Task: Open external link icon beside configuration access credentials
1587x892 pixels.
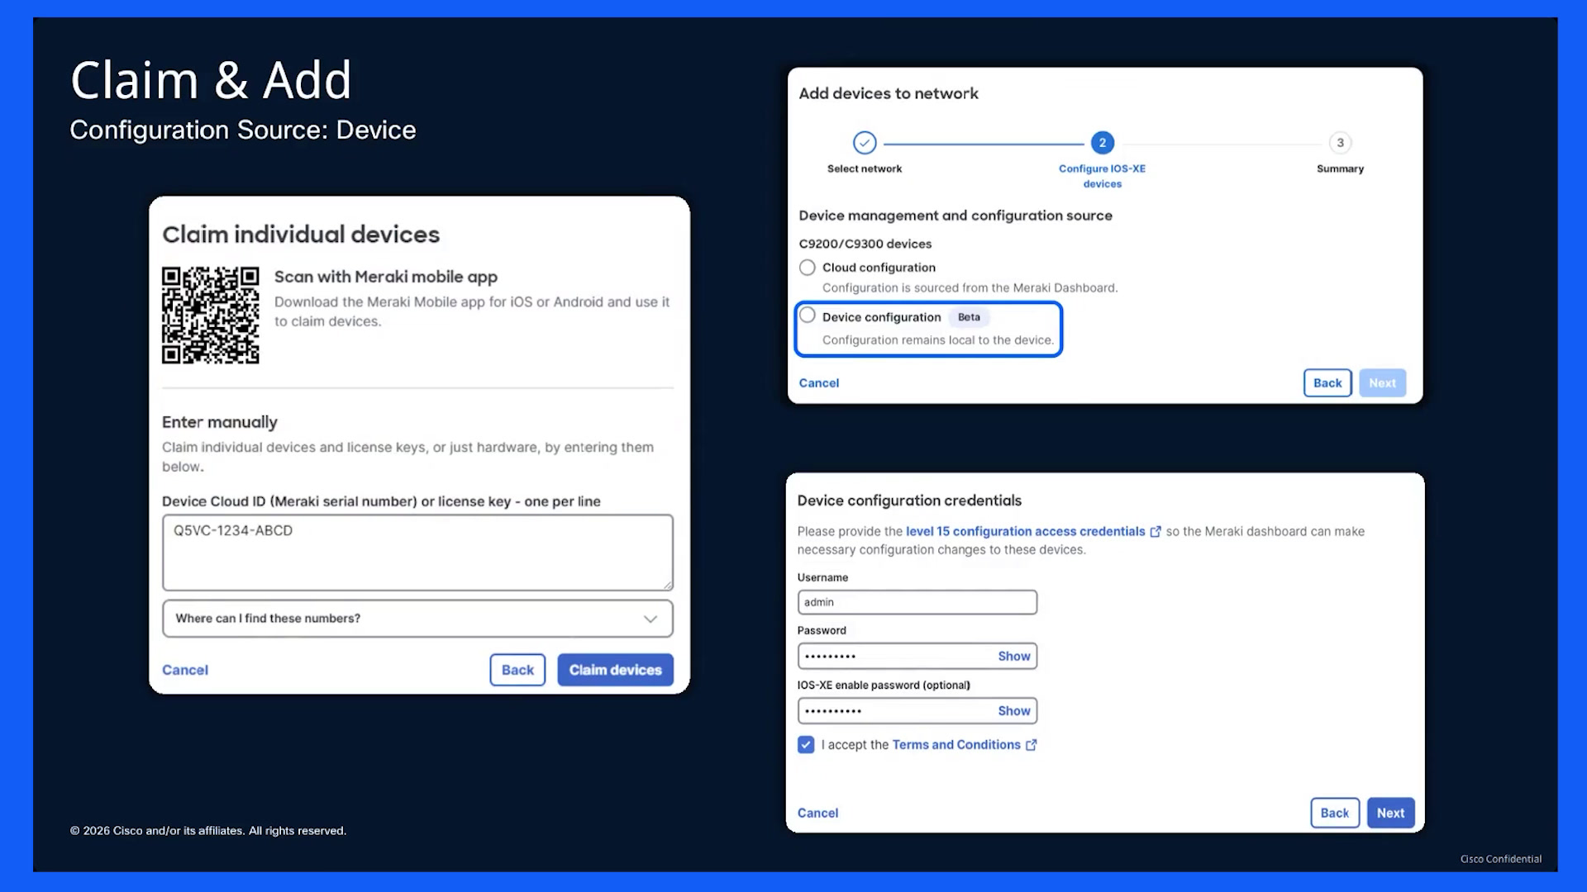Action: [x=1156, y=532]
